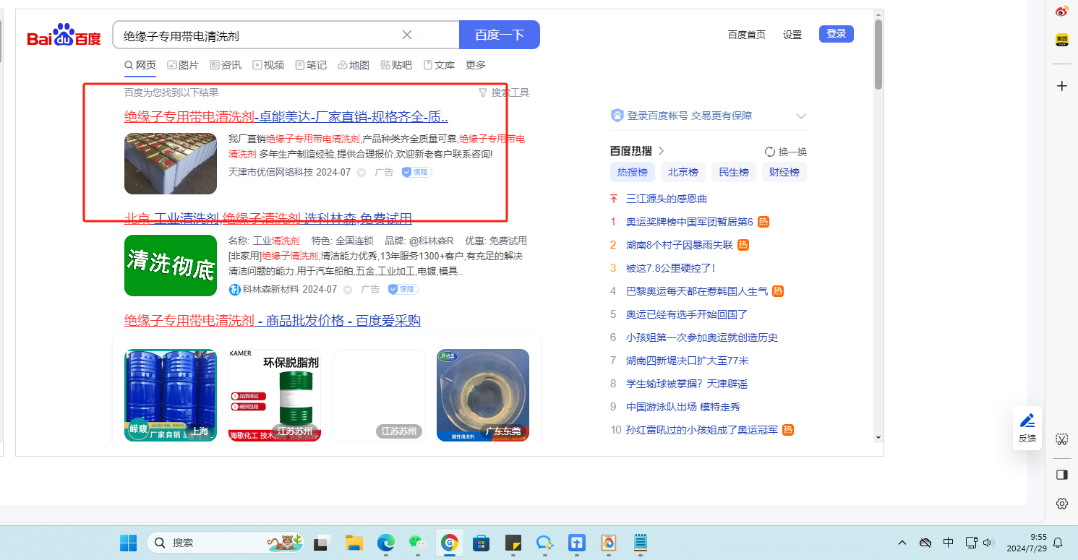Open the Meituan sidebar icon
Image resolution: width=1078 pixels, height=560 pixels.
(x=1062, y=39)
